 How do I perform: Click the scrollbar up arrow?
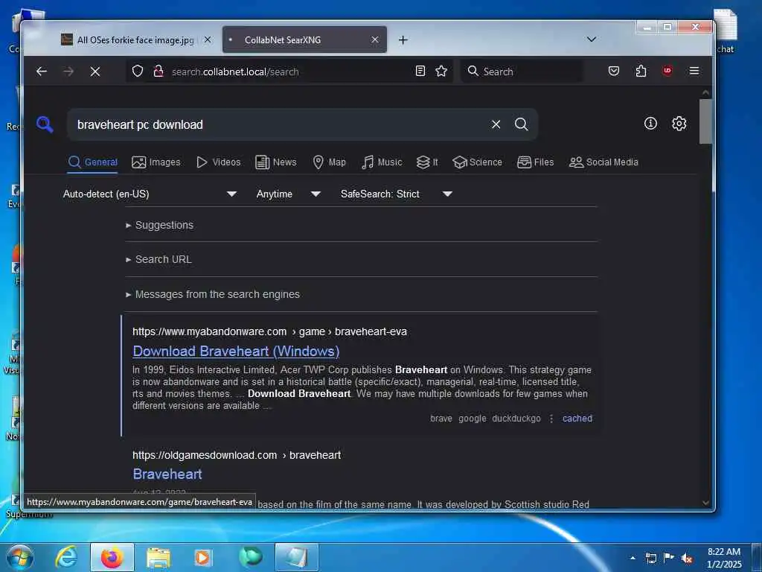[705, 92]
